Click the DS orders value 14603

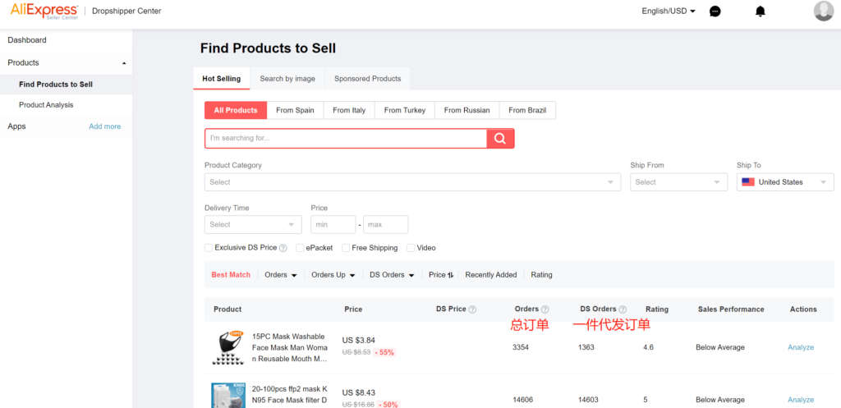point(588,400)
